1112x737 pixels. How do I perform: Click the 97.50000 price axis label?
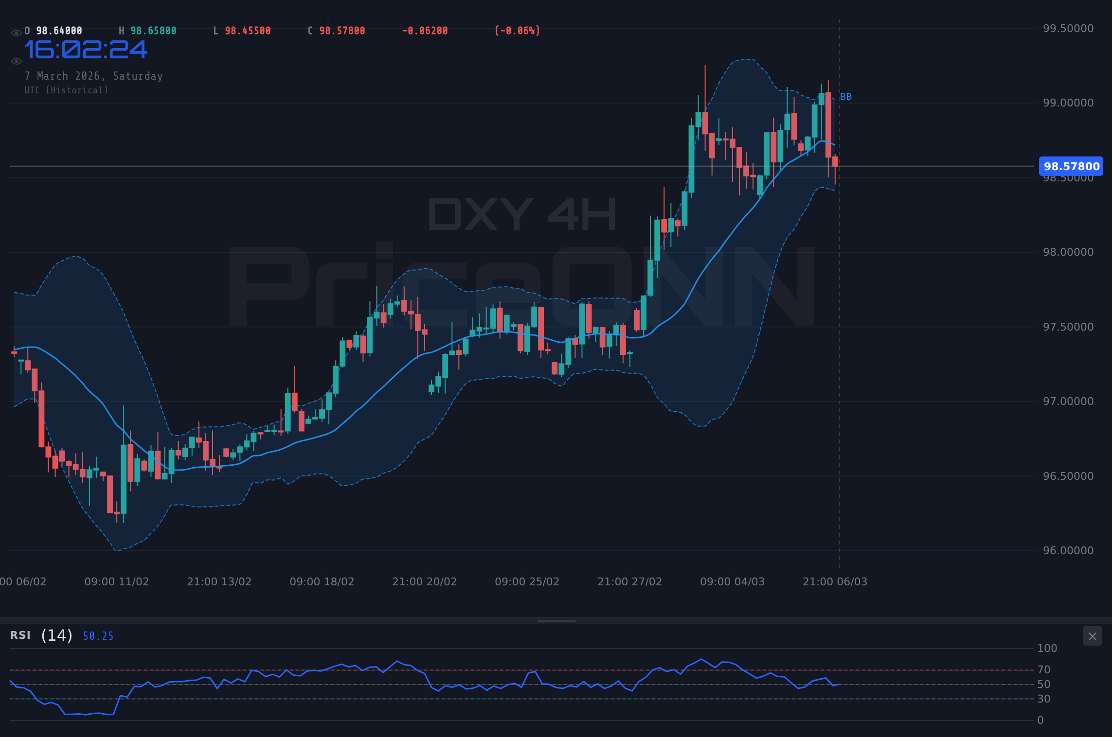[x=1068, y=327]
